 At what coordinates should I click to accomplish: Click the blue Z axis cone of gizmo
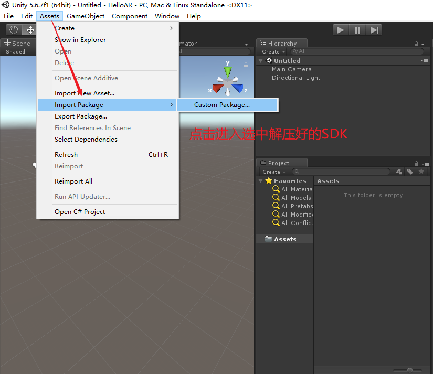[x=238, y=88]
